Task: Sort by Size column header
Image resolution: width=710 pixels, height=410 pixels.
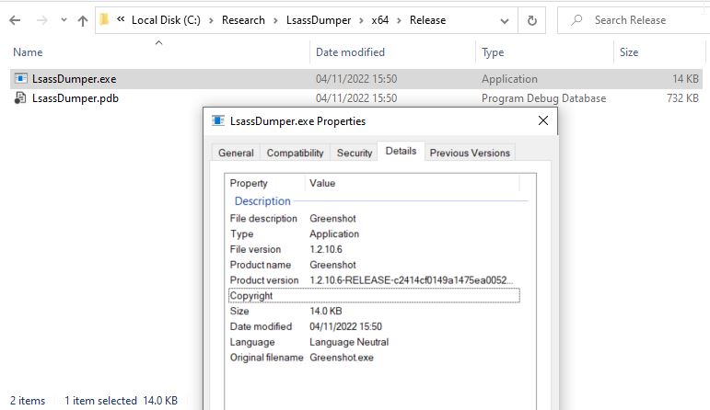Action: tap(629, 52)
